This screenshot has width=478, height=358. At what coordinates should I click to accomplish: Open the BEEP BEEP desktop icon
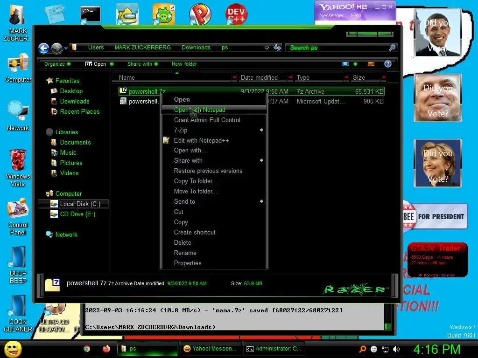click(x=18, y=265)
